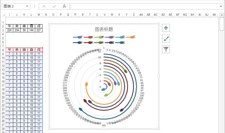
Task: Select row header 28
Action: coord(3,129)
